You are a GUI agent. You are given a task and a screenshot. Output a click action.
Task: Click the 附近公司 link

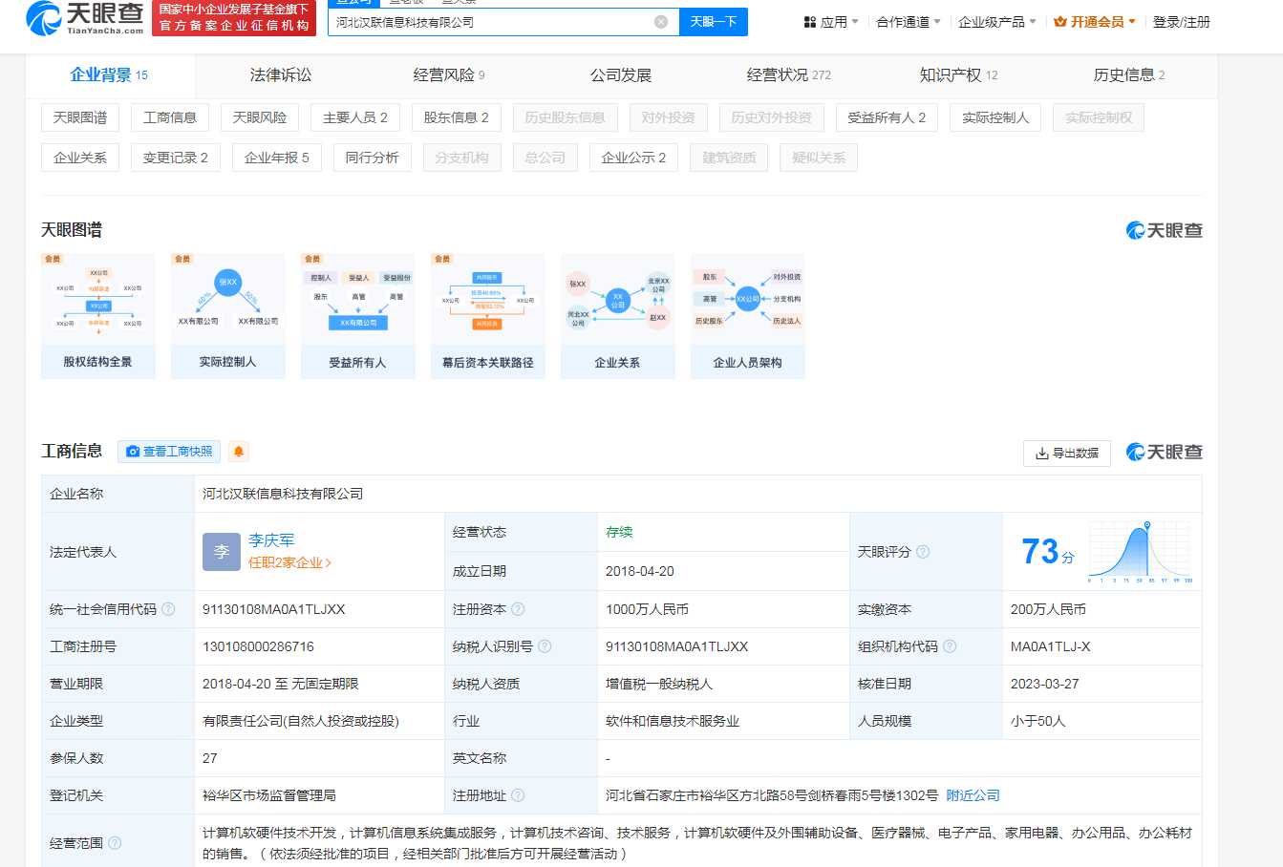click(x=973, y=795)
